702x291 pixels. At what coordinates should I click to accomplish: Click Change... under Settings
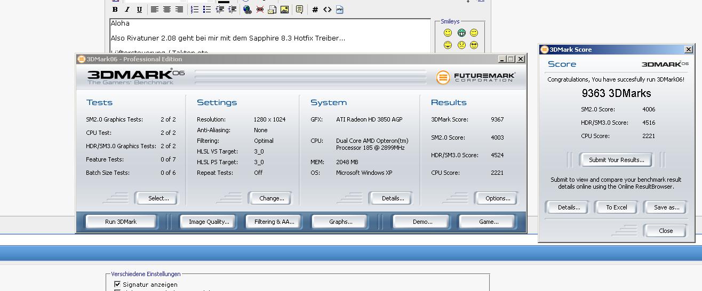[x=270, y=198]
